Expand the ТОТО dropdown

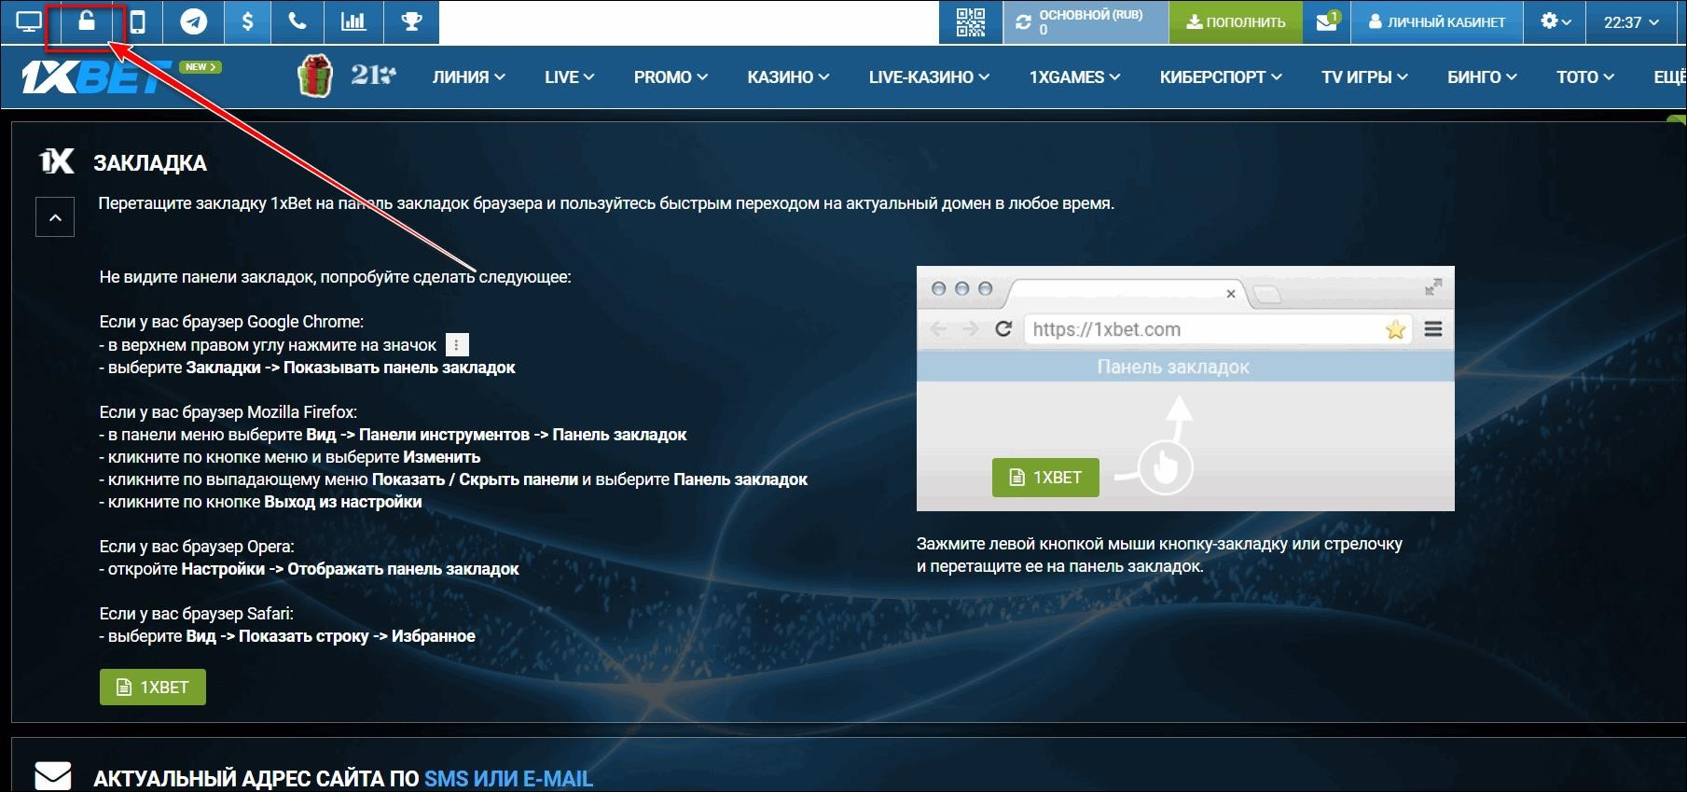[x=1584, y=77]
